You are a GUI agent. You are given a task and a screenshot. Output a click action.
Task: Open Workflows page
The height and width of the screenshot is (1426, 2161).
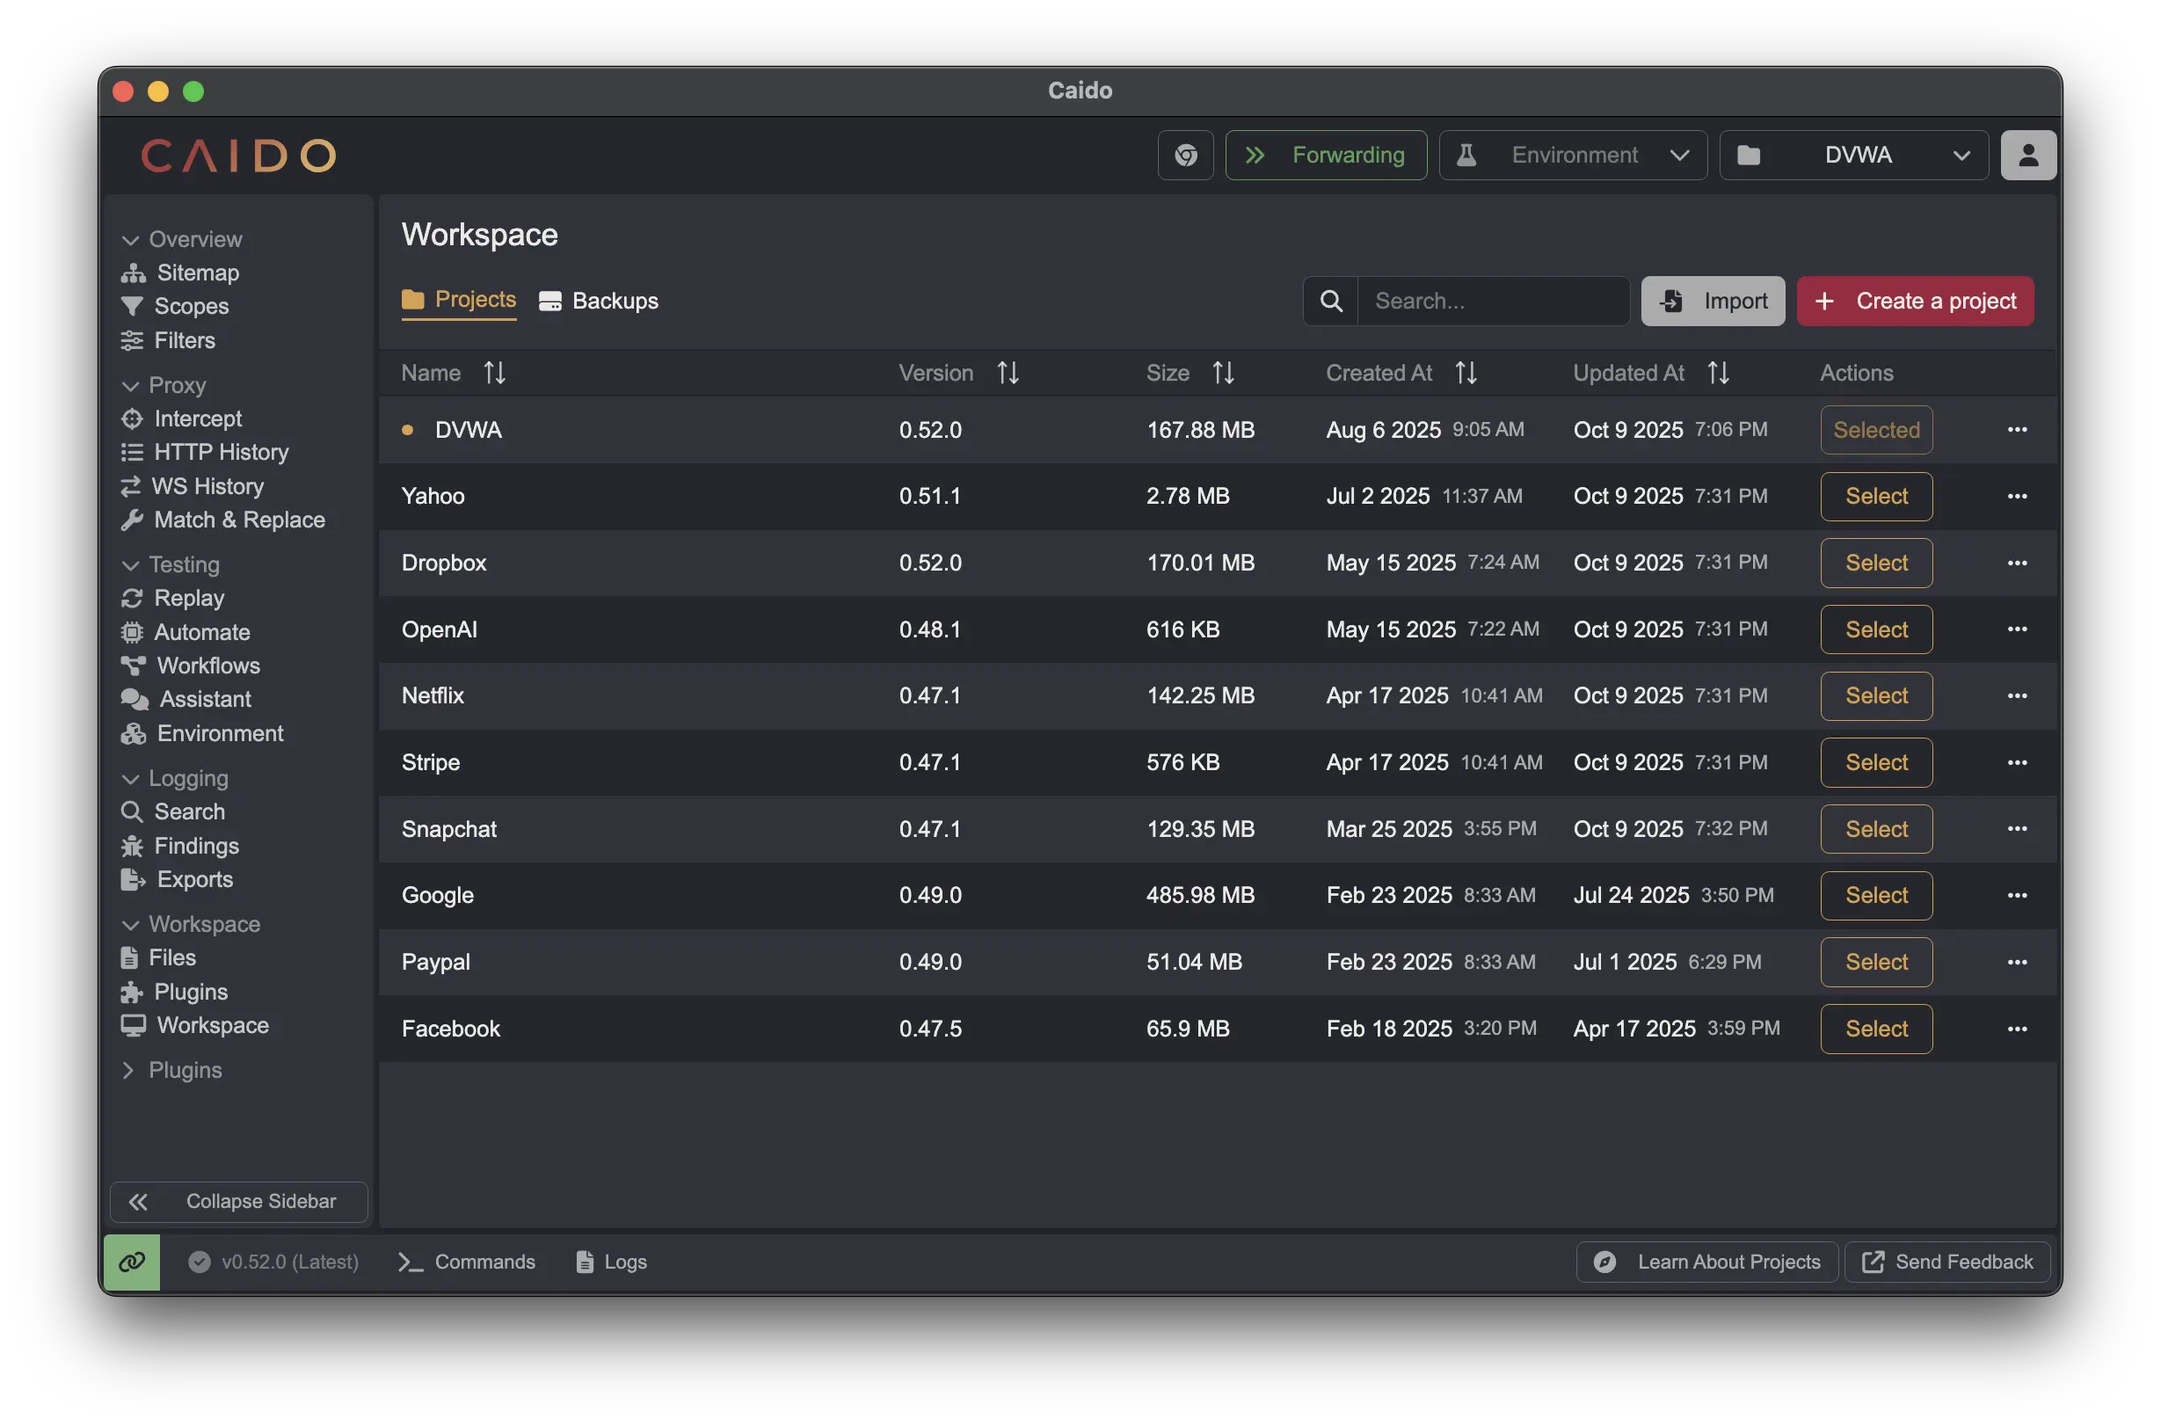tap(190, 666)
